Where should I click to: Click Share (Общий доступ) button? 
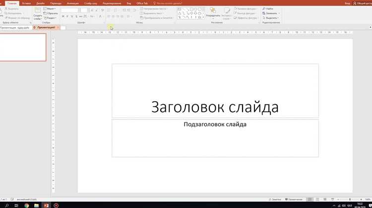point(362,3)
